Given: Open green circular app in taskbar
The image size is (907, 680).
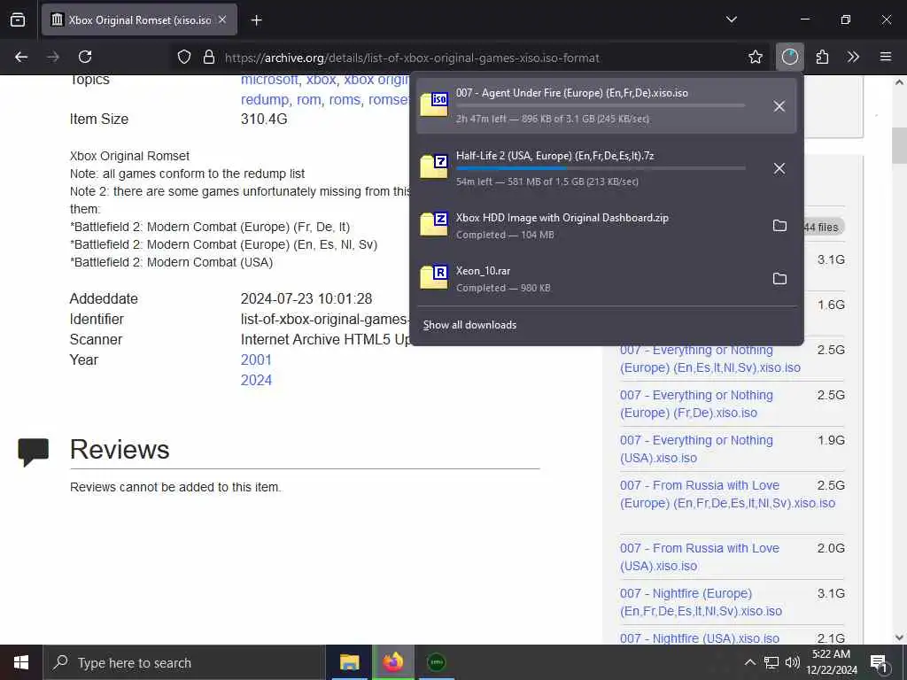Looking at the screenshot, I should 436,662.
